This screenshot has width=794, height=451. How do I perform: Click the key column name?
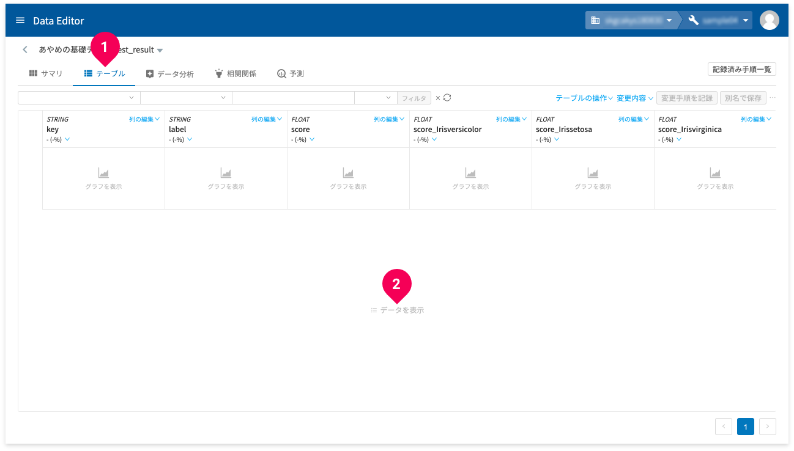[53, 130]
